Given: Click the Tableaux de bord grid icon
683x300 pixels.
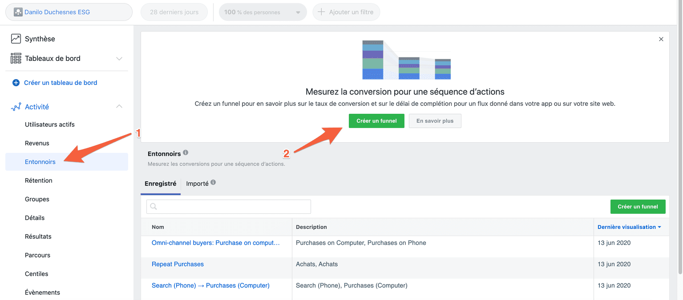Looking at the screenshot, I should pyautogui.click(x=16, y=58).
